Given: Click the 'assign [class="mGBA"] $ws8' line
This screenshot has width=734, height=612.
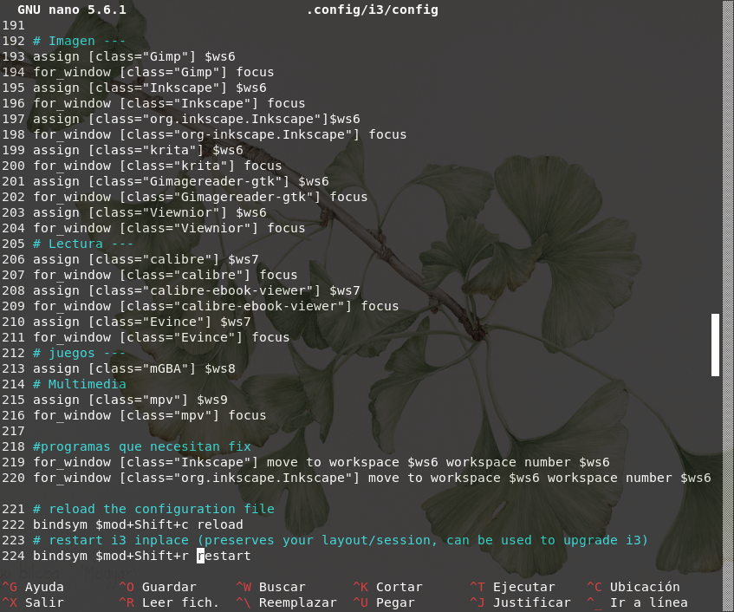Looking at the screenshot, I should (x=133, y=368).
